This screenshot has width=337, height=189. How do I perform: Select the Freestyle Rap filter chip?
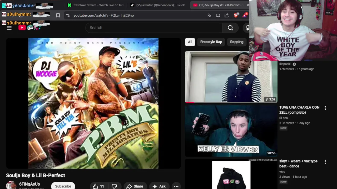pos(211,42)
